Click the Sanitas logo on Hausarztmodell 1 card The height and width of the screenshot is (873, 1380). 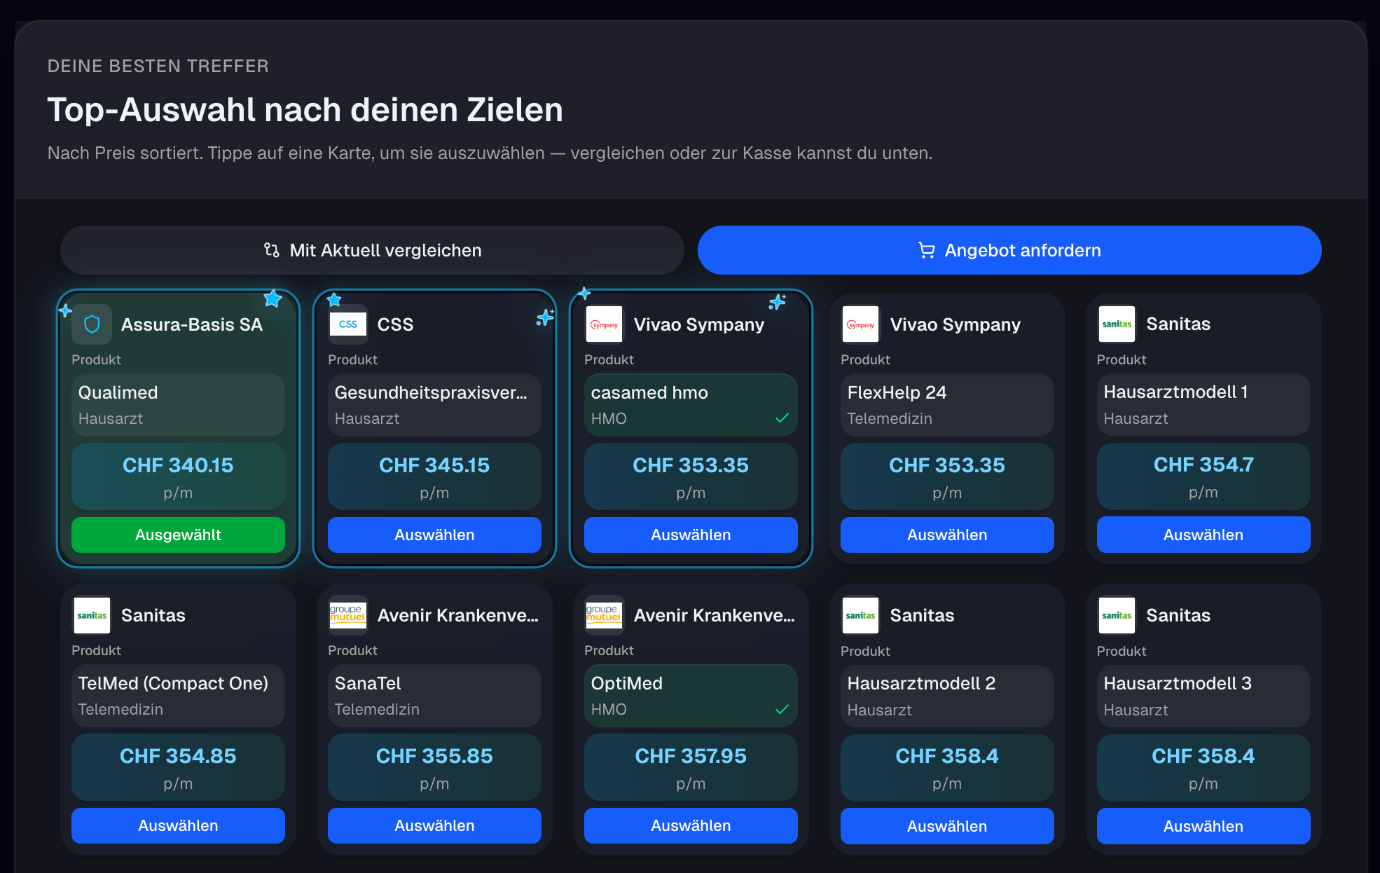click(x=1117, y=324)
